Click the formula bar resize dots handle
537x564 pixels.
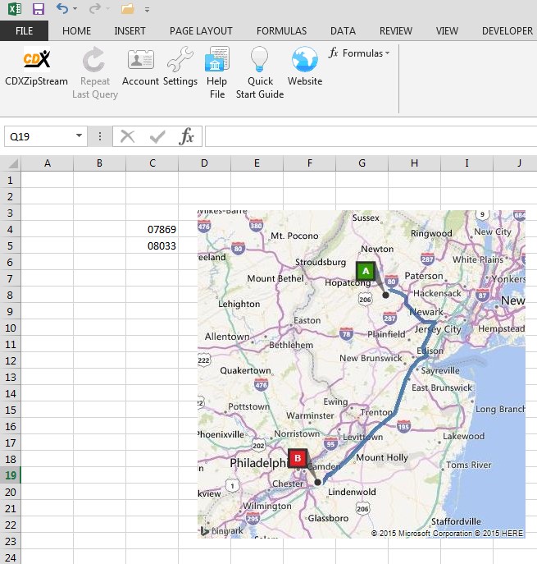coord(100,136)
